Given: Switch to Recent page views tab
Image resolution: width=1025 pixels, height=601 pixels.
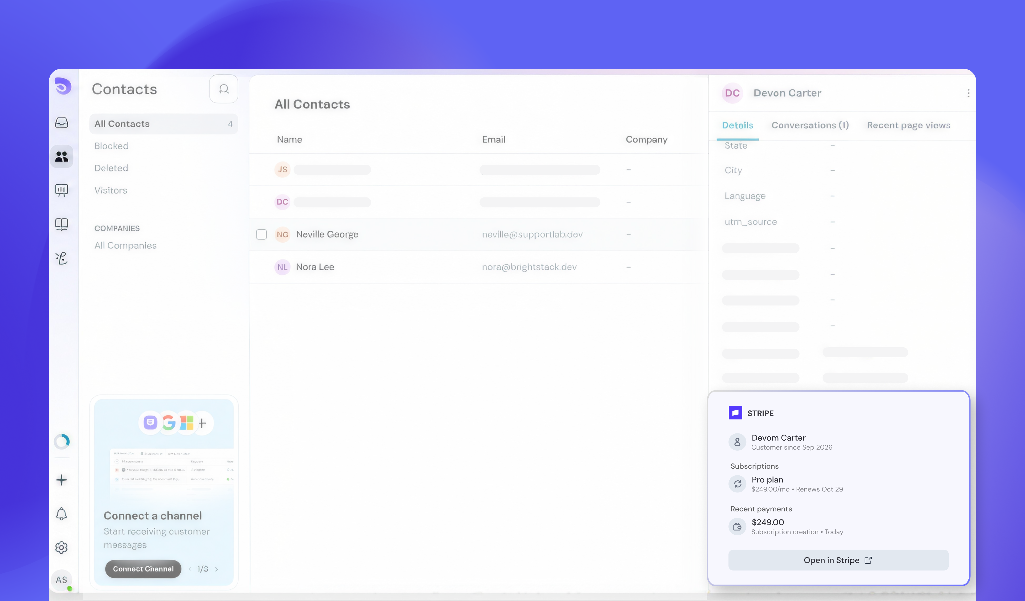Looking at the screenshot, I should 908,125.
